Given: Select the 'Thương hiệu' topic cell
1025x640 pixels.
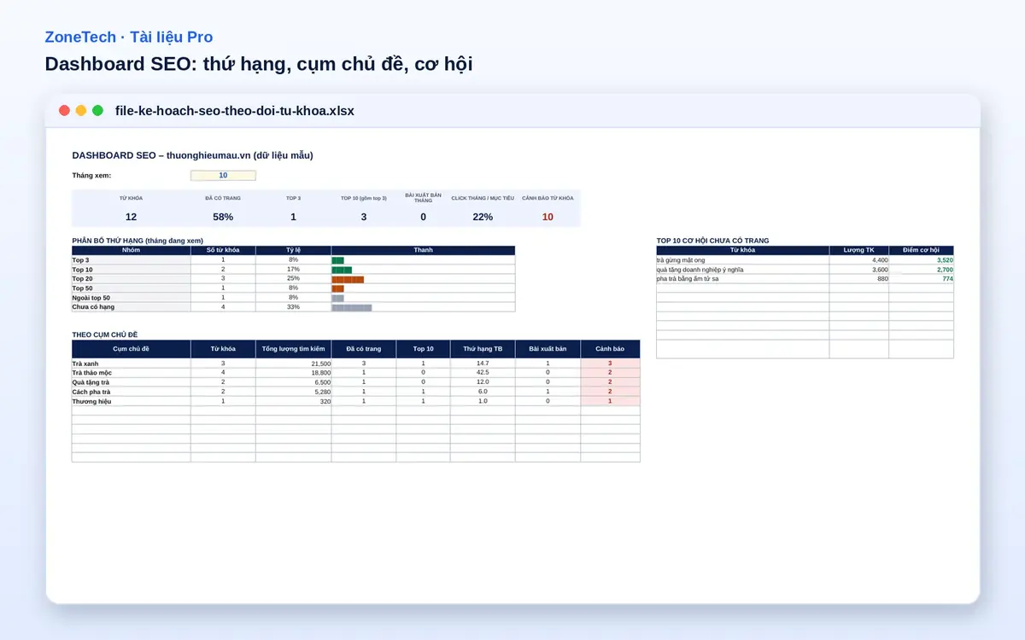Looking at the screenshot, I should pyautogui.click(x=131, y=401).
